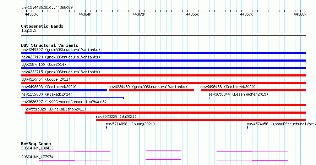The height and width of the screenshot is (165, 316).
Task: Select the red bar under dgv4510n54
Action: 163,83
